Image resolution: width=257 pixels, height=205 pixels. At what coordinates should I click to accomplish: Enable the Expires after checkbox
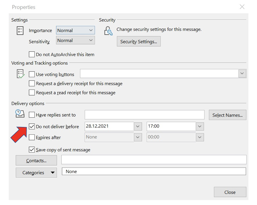[32, 137]
